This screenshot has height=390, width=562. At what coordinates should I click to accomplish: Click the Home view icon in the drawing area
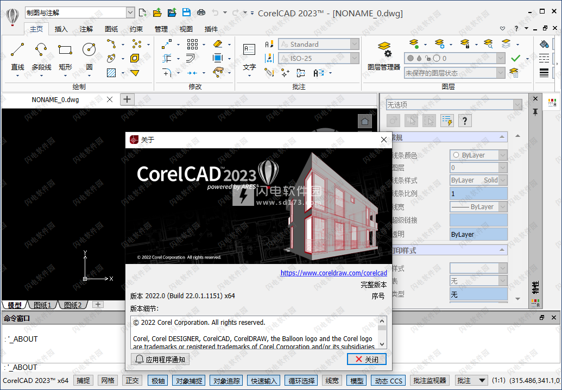tap(365, 121)
